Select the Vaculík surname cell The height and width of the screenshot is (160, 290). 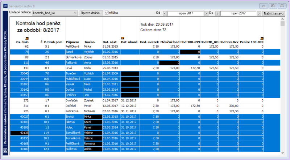point(74,84)
